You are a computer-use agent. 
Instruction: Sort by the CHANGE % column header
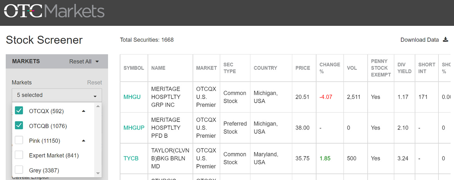330,68
